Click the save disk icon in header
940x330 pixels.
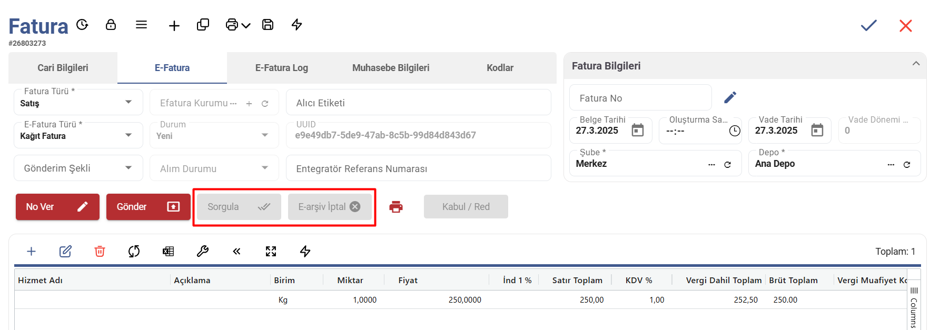268,25
